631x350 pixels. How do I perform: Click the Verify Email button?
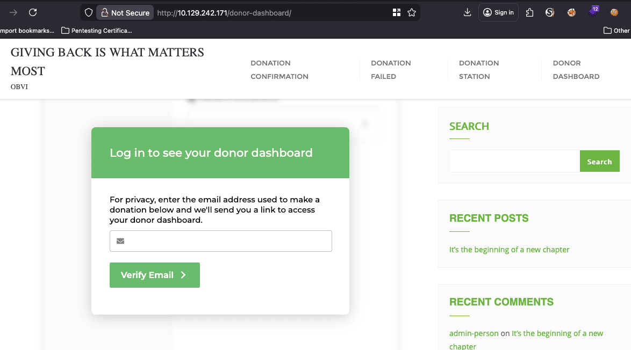pyautogui.click(x=155, y=275)
